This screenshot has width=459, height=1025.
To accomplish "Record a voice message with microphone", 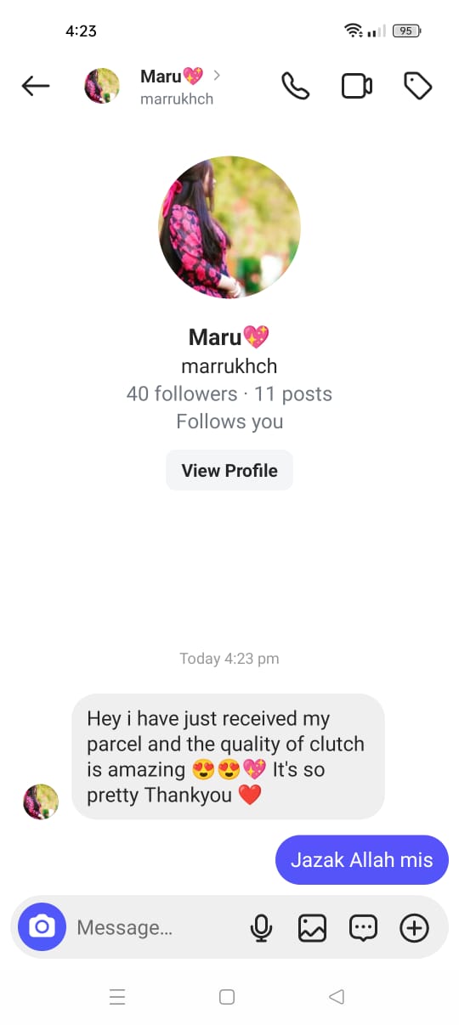I will point(261,928).
